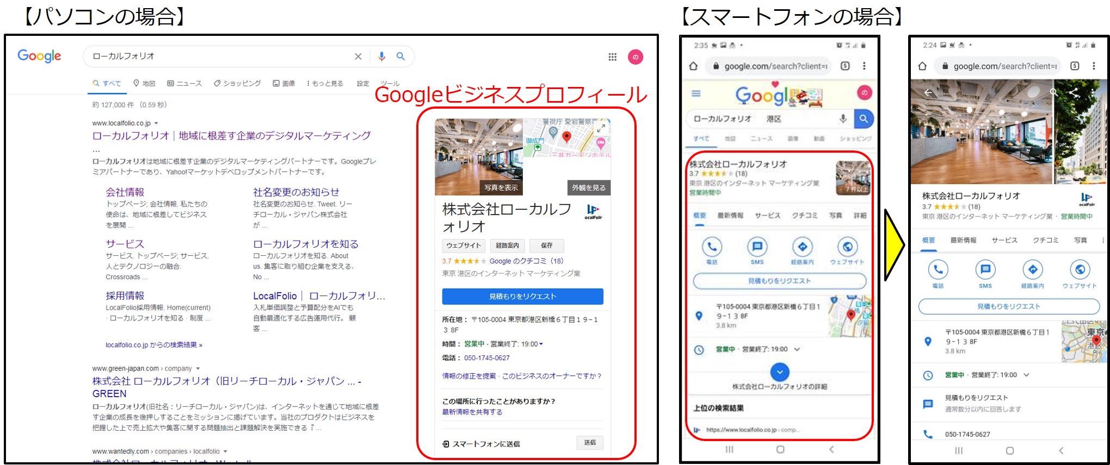Open the desktop account avatar

tap(635, 56)
